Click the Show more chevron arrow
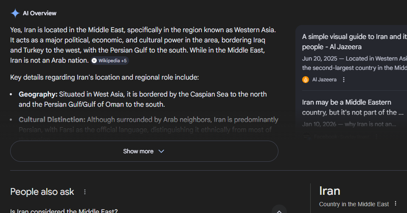The width and height of the screenshot is (407, 213). tap(161, 151)
